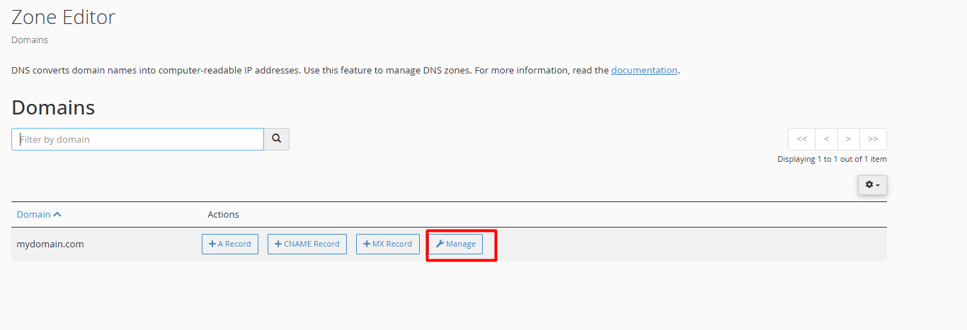Sort by the Domain column header
This screenshot has width=967, height=330.
tap(39, 214)
